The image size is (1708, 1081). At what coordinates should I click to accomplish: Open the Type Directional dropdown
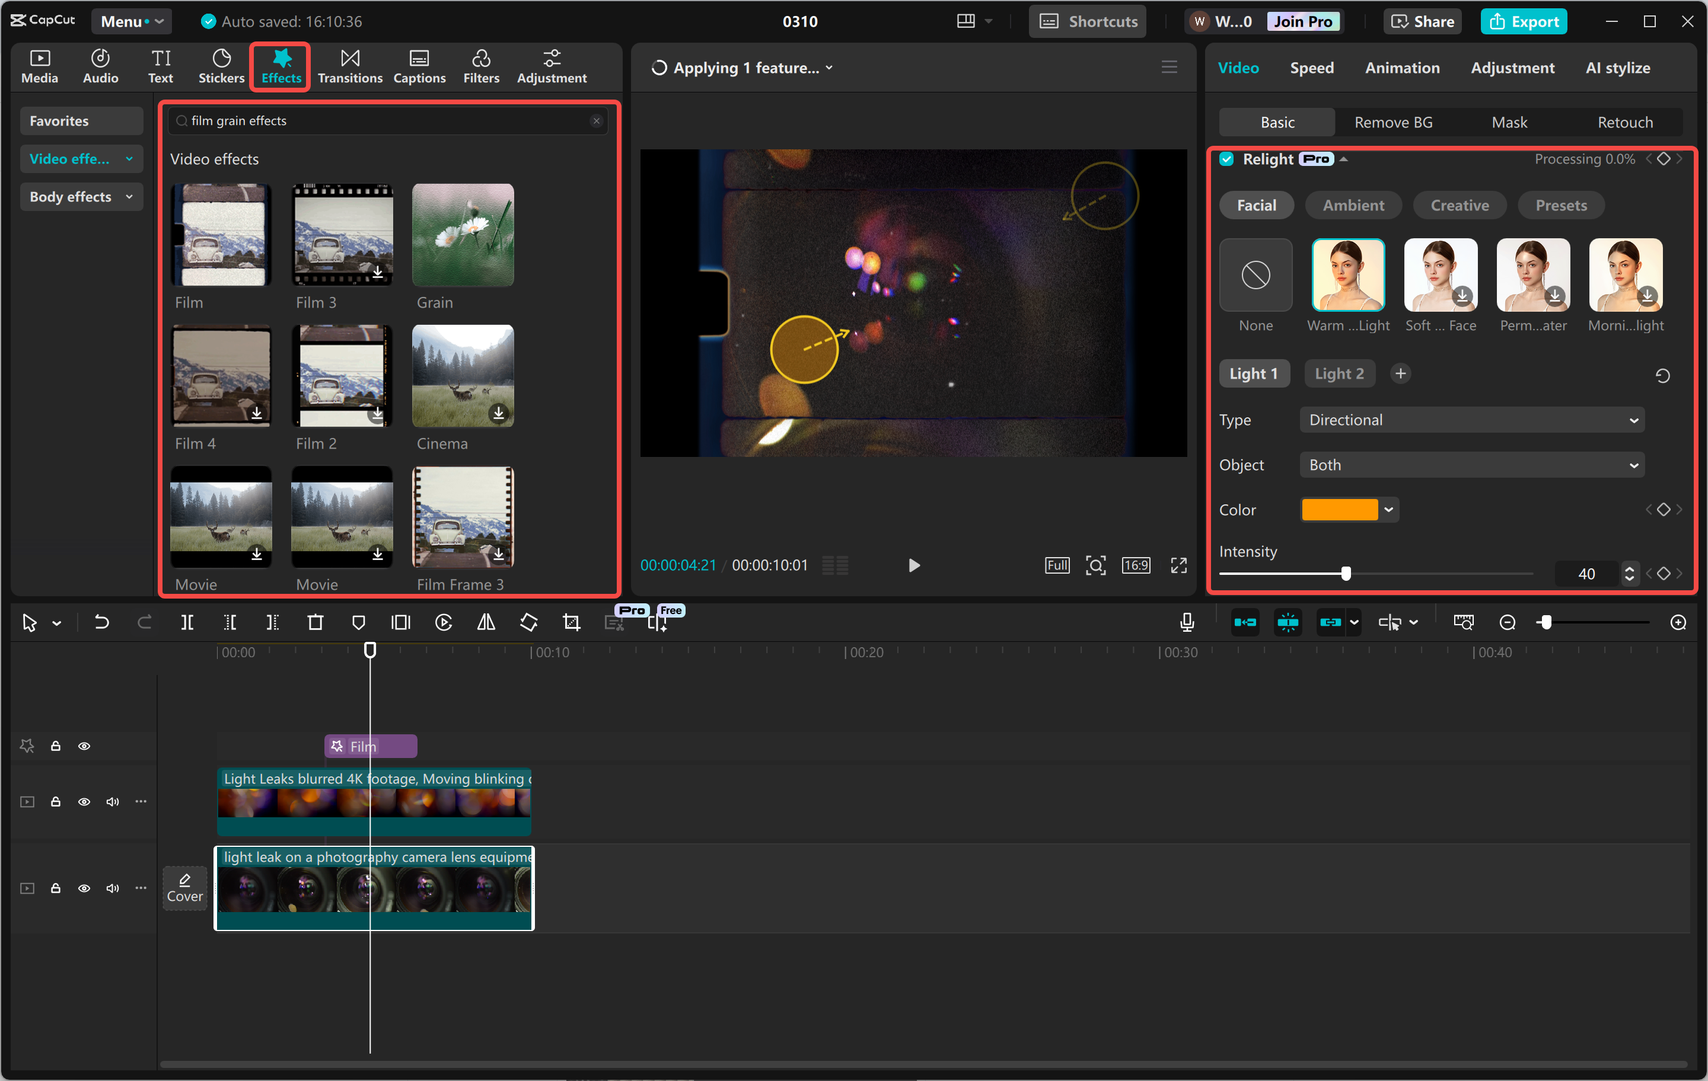pos(1472,420)
